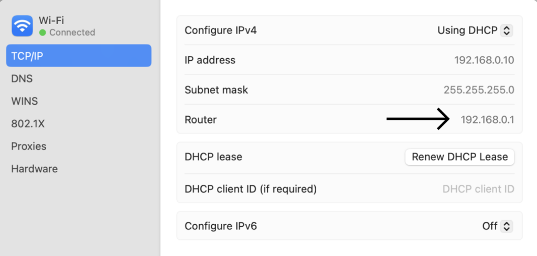Click the Configure IPv6 stepper arrows

point(506,226)
